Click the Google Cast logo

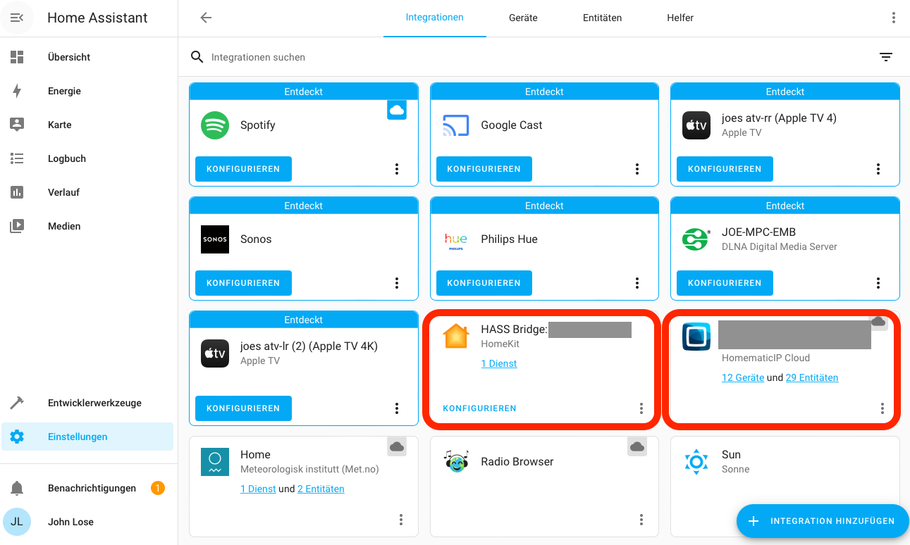[x=456, y=125]
